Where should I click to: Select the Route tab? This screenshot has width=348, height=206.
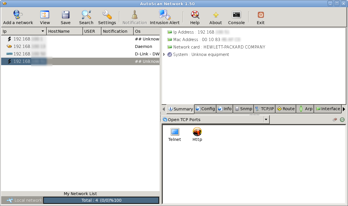tap(285, 109)
